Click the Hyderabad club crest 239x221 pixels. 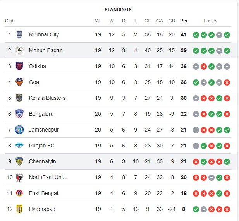19,209
